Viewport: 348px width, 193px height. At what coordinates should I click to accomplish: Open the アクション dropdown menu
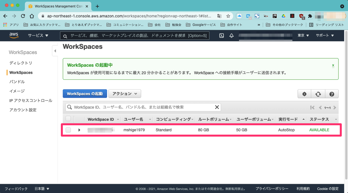(x=125, y=94)
